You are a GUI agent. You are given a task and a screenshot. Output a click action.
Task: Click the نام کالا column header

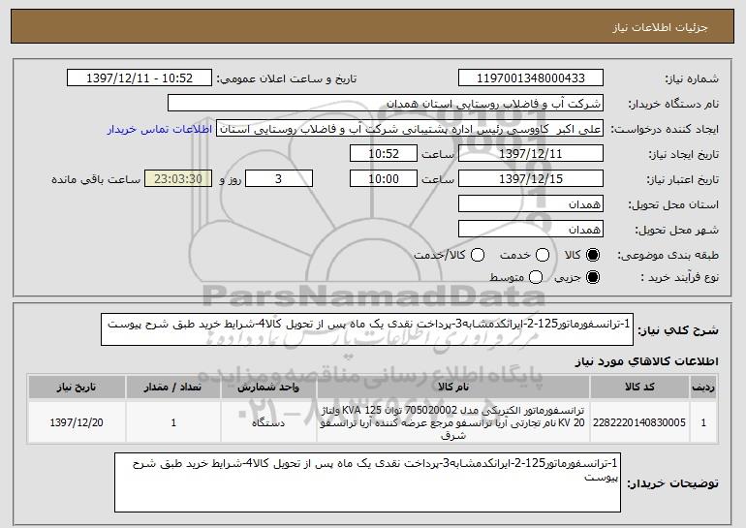coord(452,388)
